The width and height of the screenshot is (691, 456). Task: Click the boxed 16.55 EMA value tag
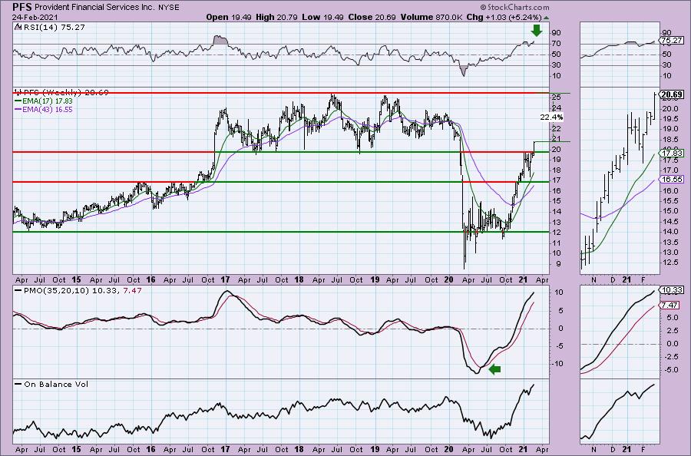click(x=672, y=180)
